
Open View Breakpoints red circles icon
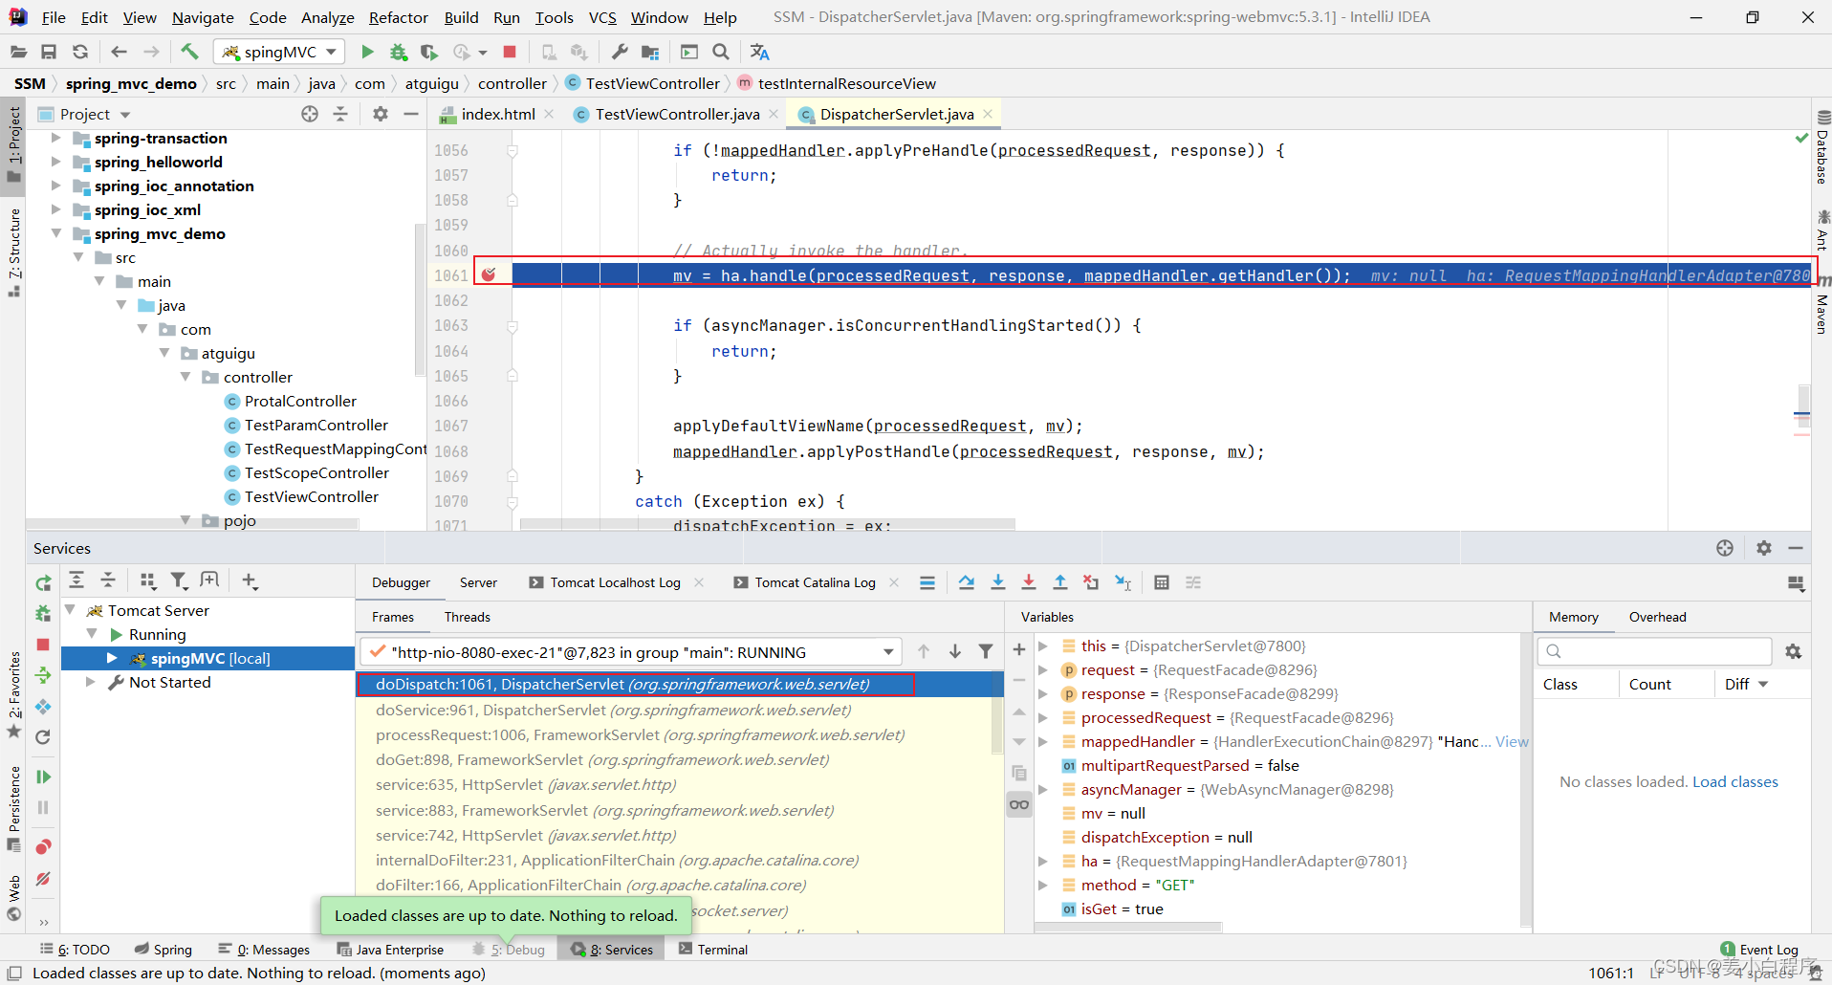(43, 847)
